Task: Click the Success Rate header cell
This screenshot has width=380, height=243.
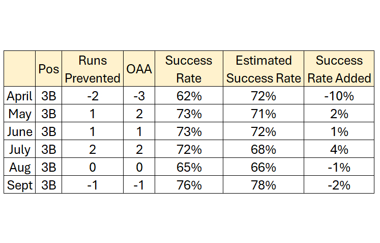Action: 189,69
